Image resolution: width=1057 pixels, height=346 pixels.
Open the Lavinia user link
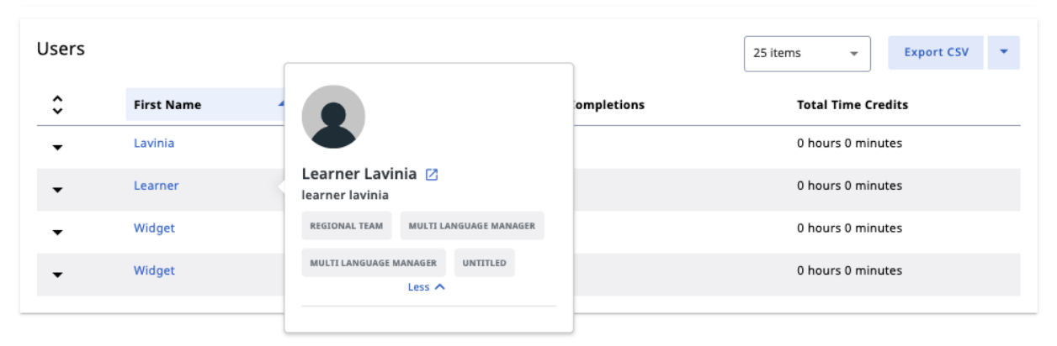pyautogui.click(x=154, y=143)
